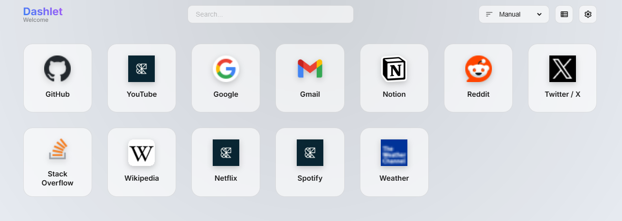Focus the Search input field

click(x=271, y=14)
